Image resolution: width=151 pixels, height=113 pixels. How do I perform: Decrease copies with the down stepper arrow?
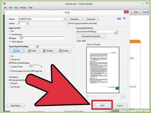point(27,24)
